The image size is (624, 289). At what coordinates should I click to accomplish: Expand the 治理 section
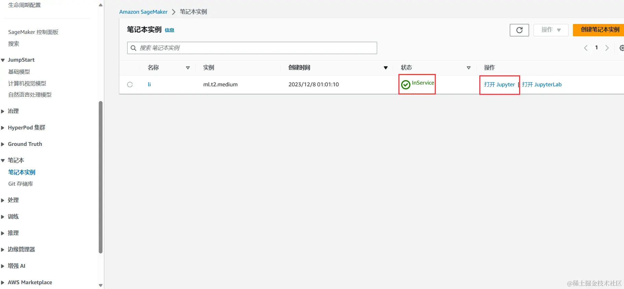point(3,111)
